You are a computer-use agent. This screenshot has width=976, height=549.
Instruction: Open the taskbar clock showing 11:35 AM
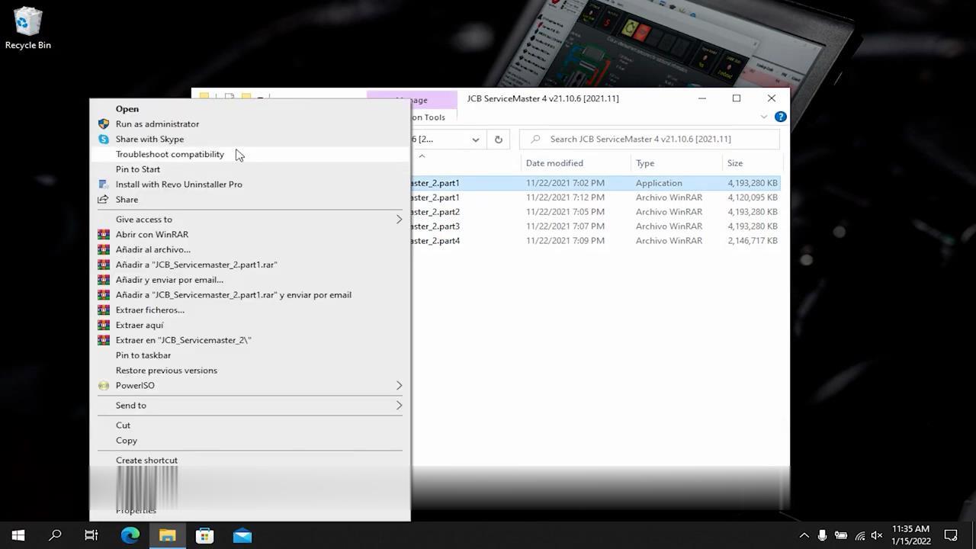[x=910, y=535]
